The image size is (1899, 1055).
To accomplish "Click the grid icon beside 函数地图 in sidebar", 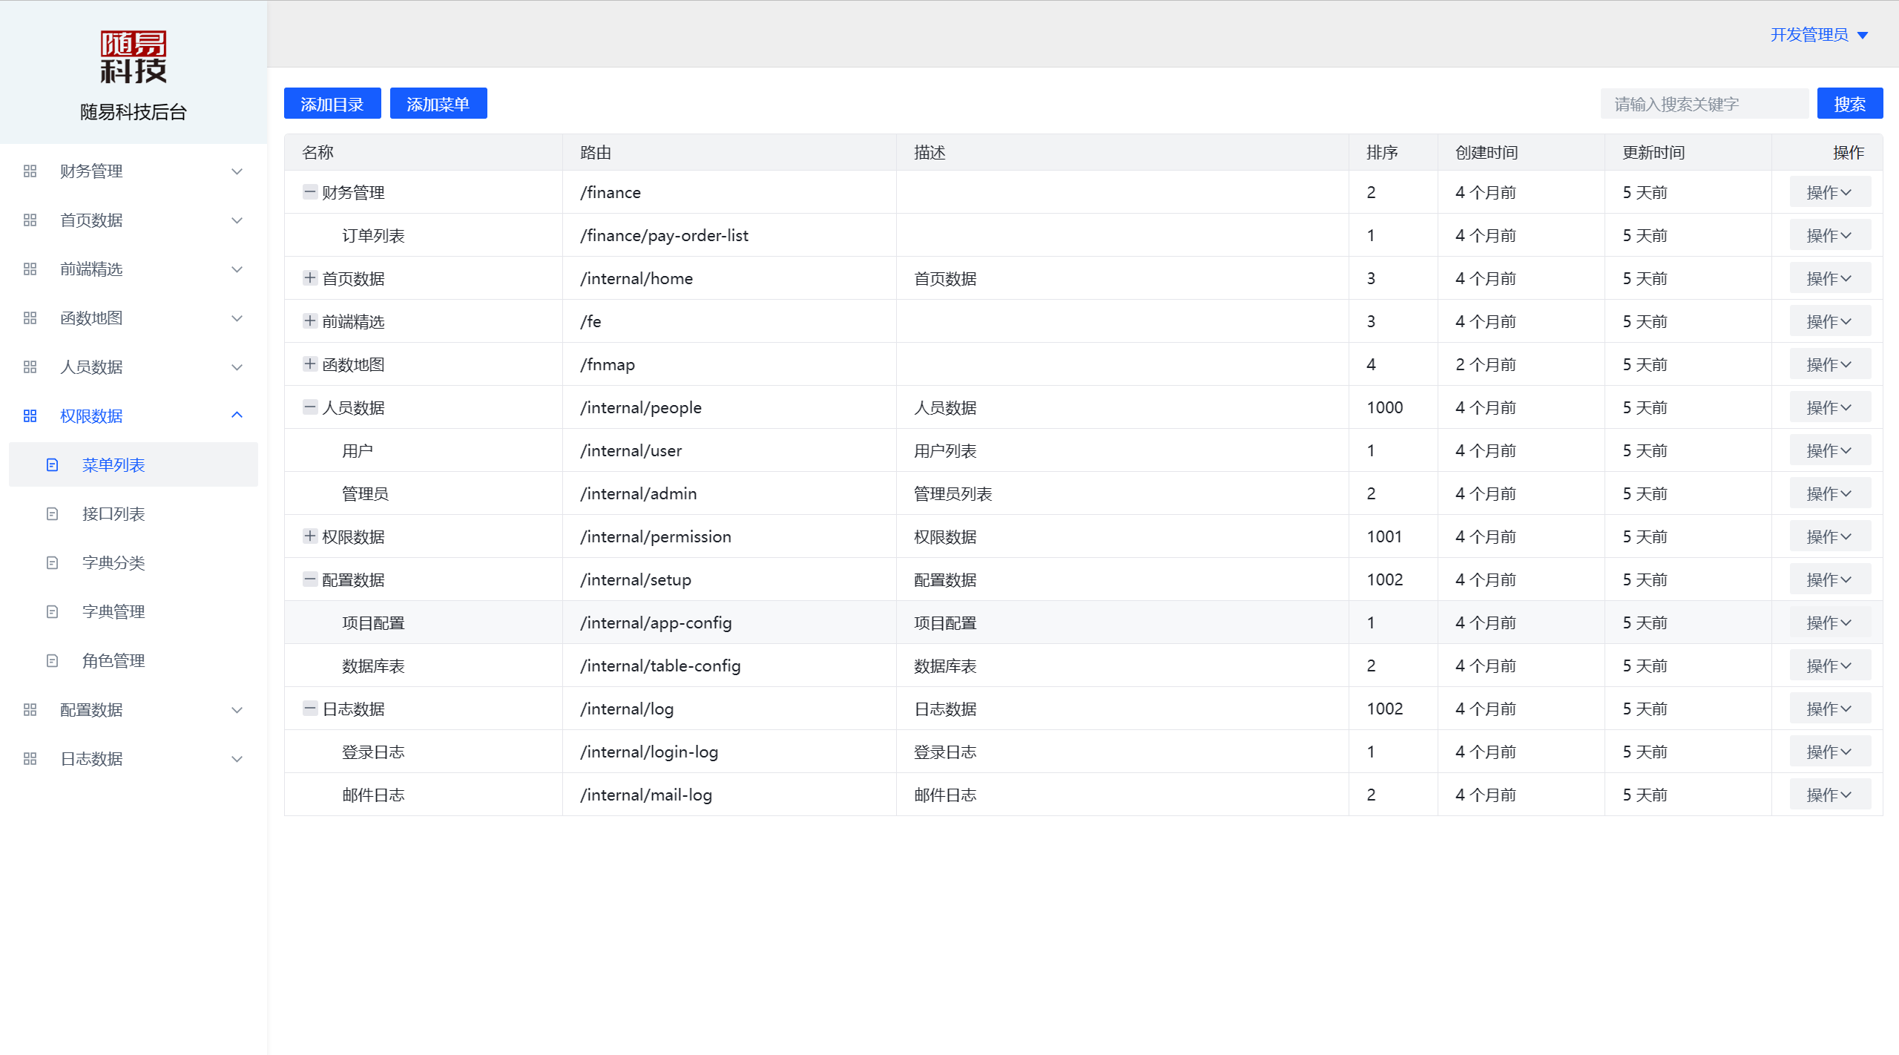I will [30, 318].
